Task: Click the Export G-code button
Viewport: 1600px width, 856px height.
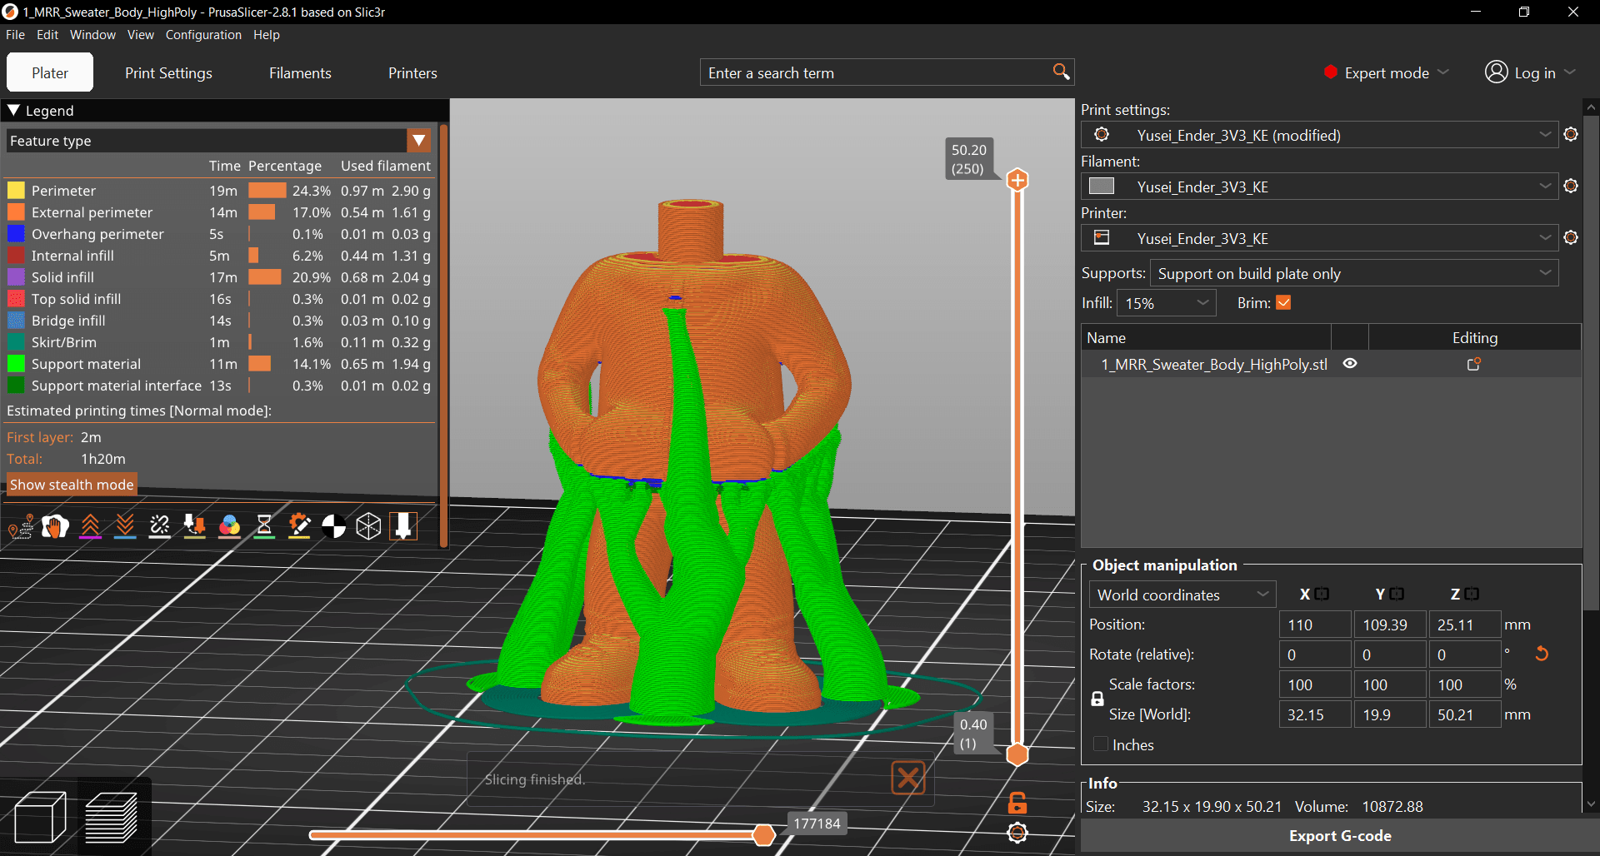Action: click(x=1340, y=836)
